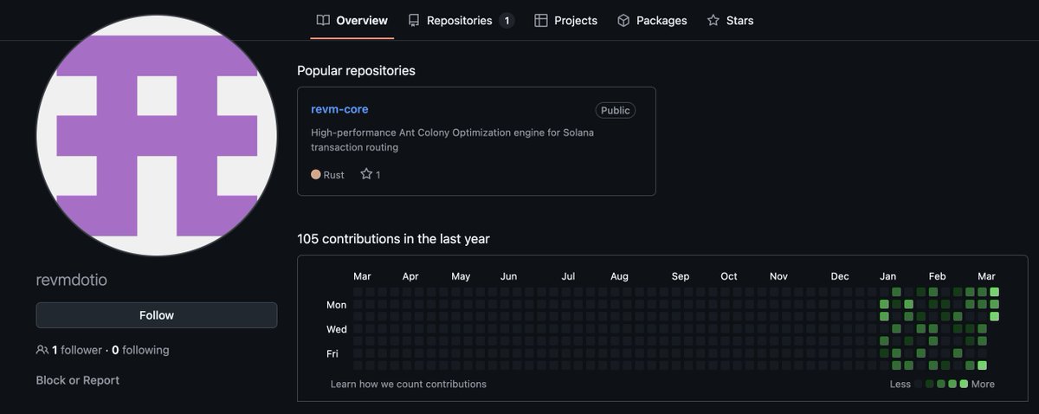Click the 105 contributions heading

tap(393, 238)
